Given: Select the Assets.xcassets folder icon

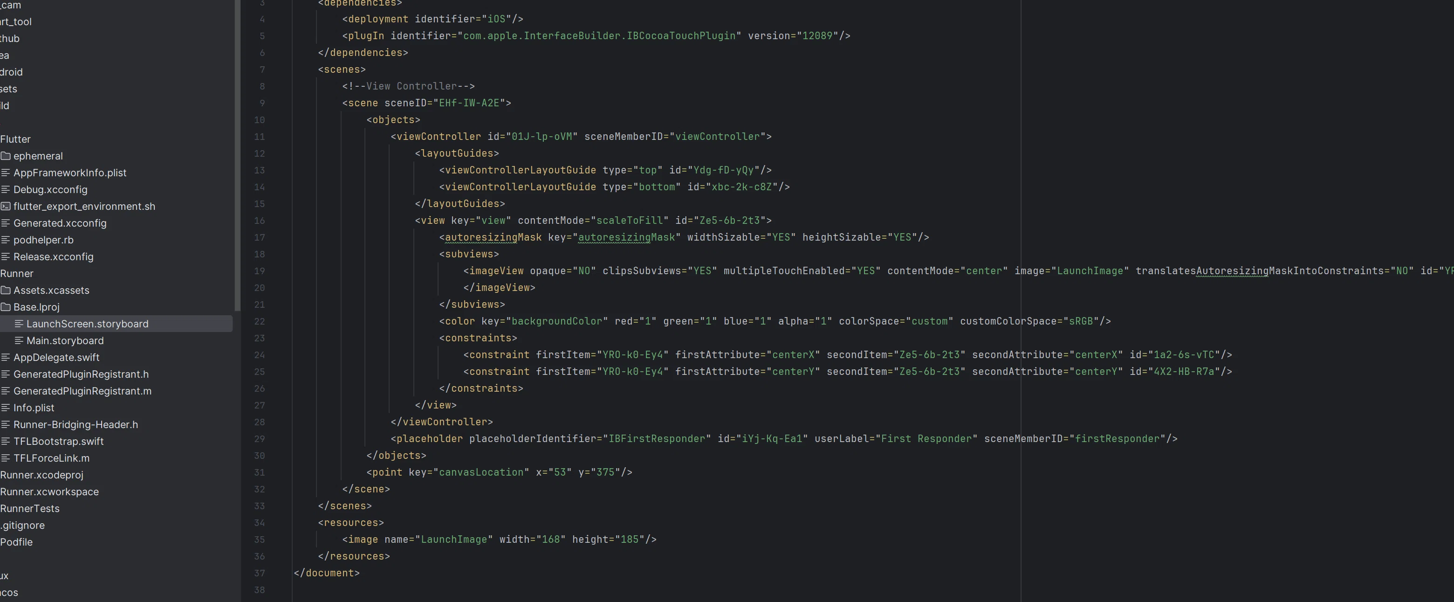Looking at the screenshot, I should point(6,290).
